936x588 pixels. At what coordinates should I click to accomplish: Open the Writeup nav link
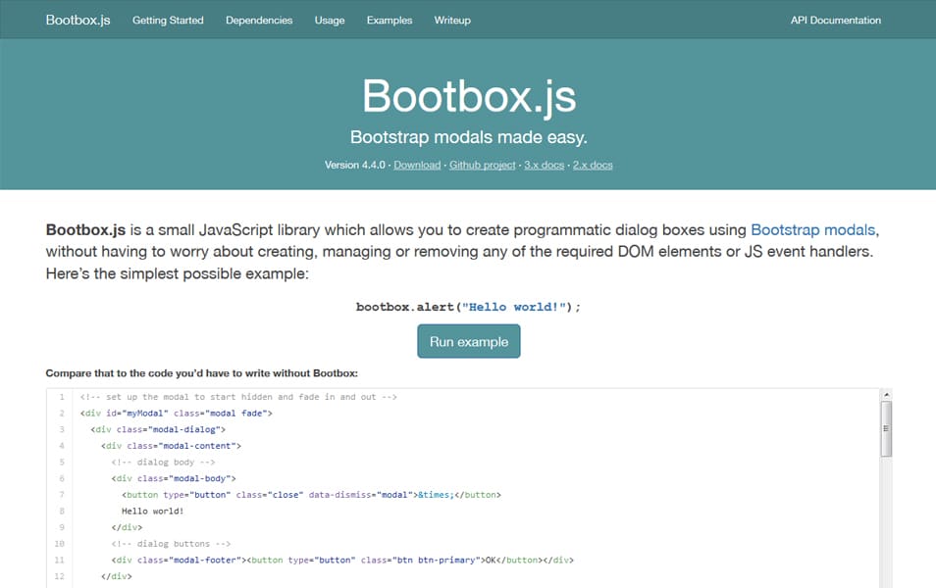452,21
